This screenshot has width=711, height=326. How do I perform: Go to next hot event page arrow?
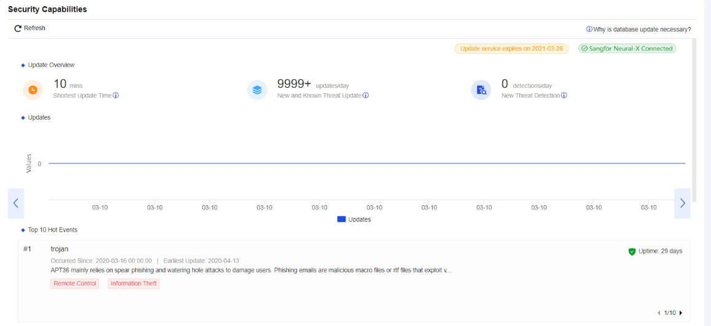click(x=680, y=313)
